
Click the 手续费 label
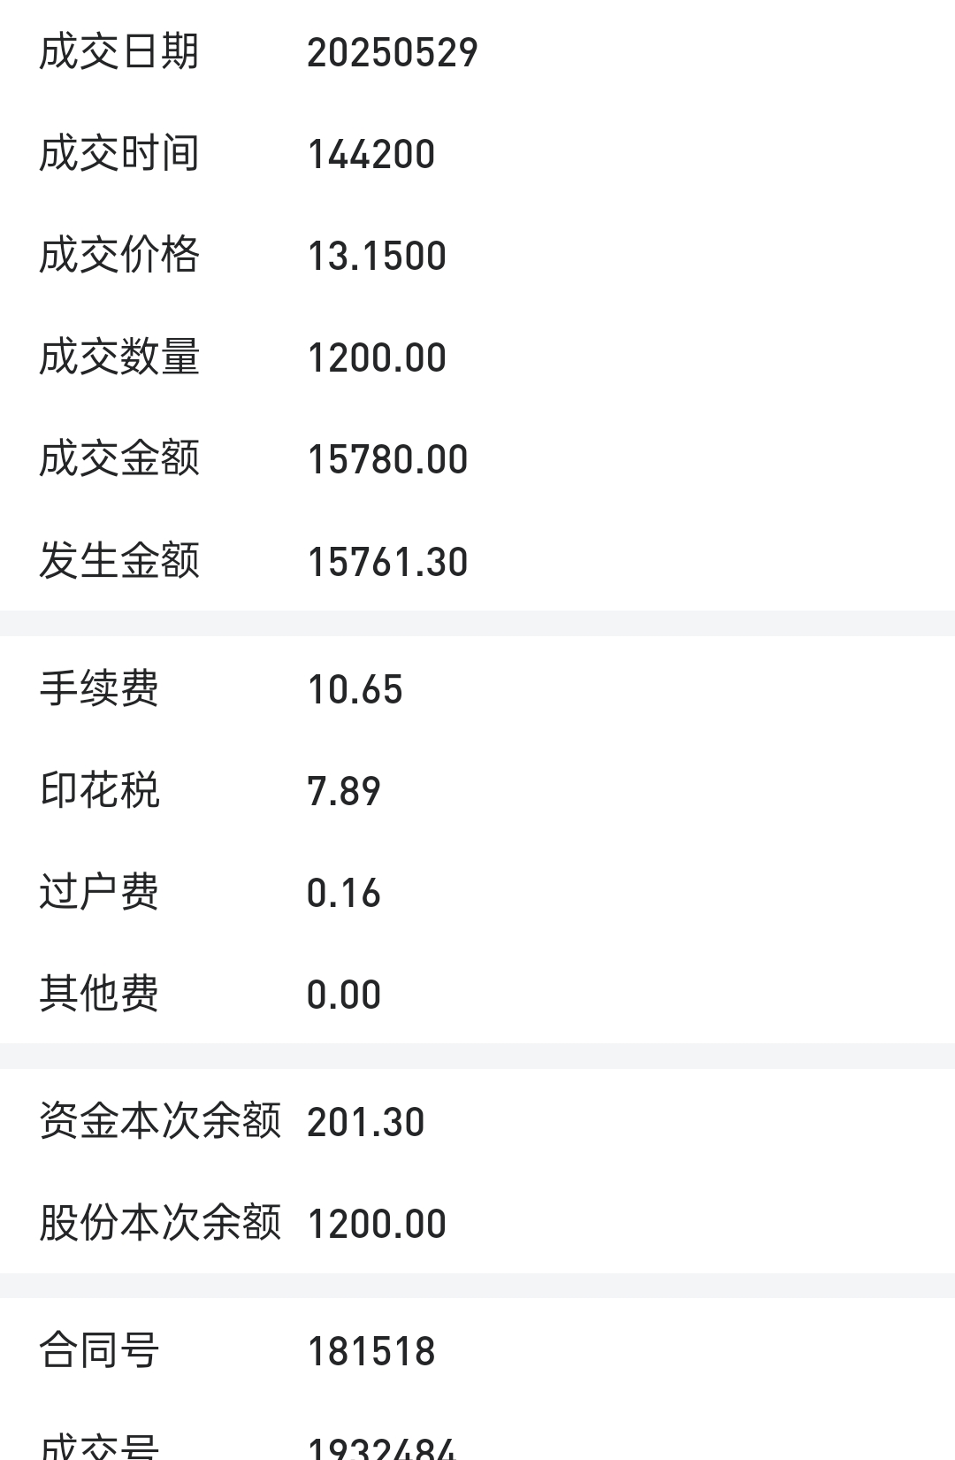[x=99, y=688]
